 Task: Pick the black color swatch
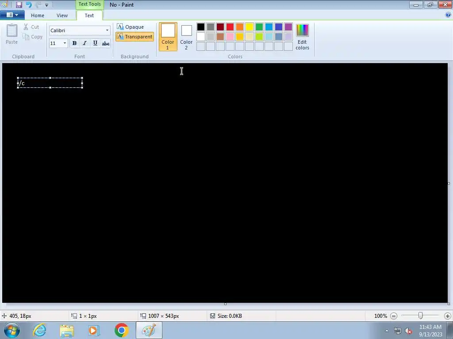[x=201, y=27]
